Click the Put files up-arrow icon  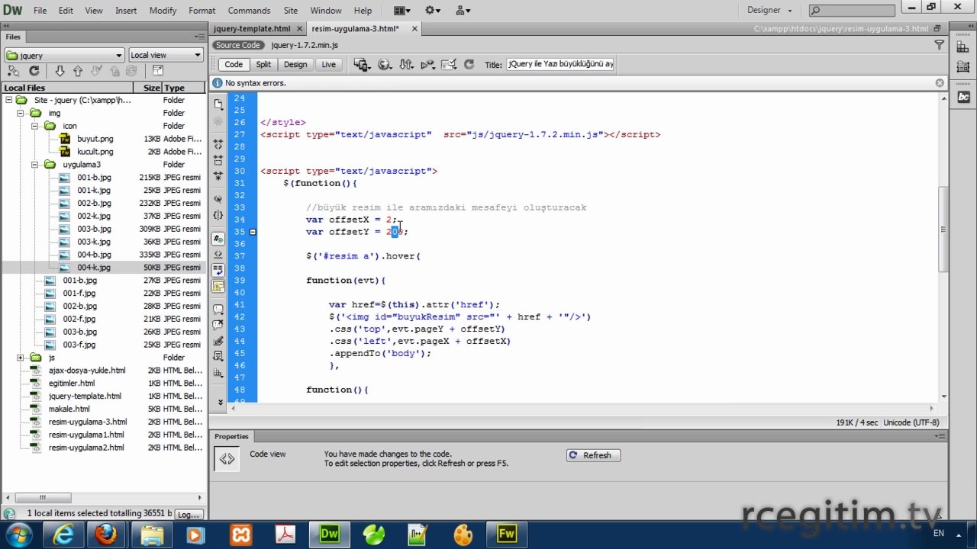pyautogui.click(x=78, y=70)
